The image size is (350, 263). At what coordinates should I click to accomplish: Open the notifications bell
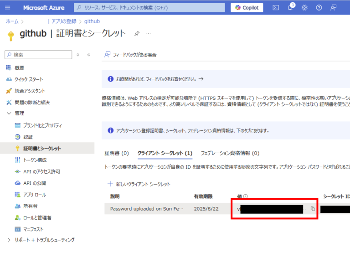click(x=290, y=8)
